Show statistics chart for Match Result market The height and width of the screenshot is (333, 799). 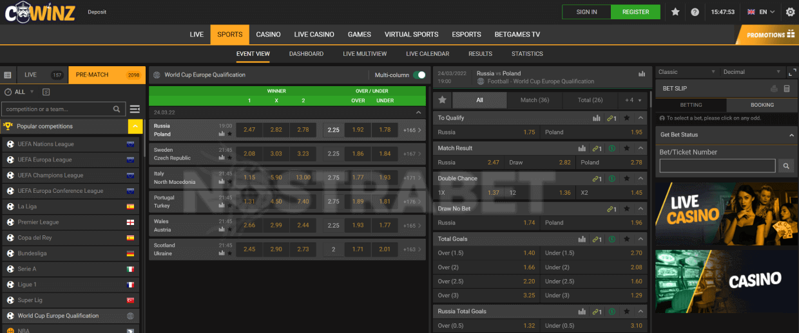(x=582, y=148)
